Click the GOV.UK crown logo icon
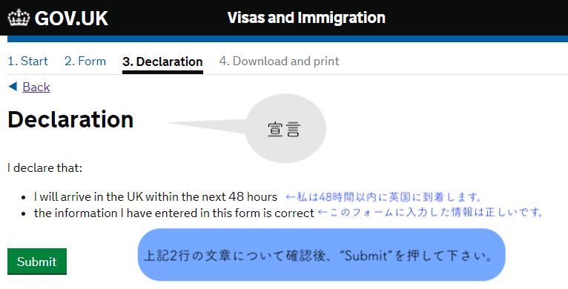This screenshot has width=568, height=289. 19,17
